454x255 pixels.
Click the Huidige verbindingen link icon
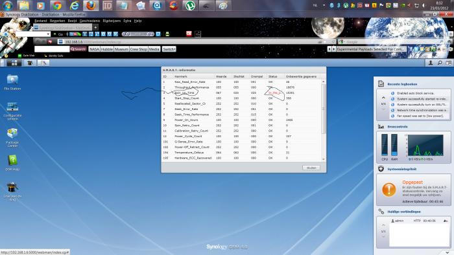(381, 212)
